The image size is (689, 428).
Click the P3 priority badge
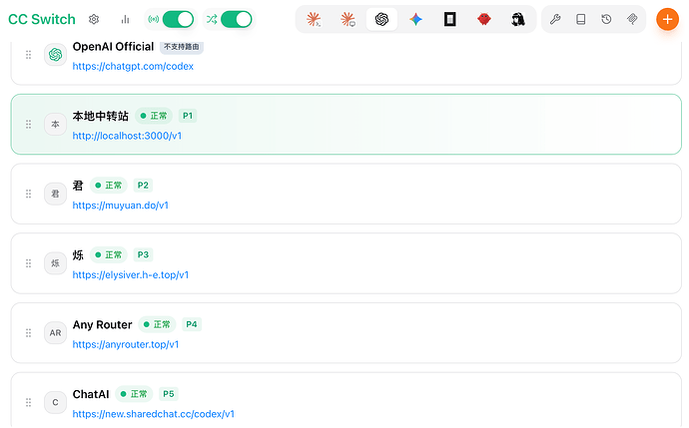tap(143, 255)
